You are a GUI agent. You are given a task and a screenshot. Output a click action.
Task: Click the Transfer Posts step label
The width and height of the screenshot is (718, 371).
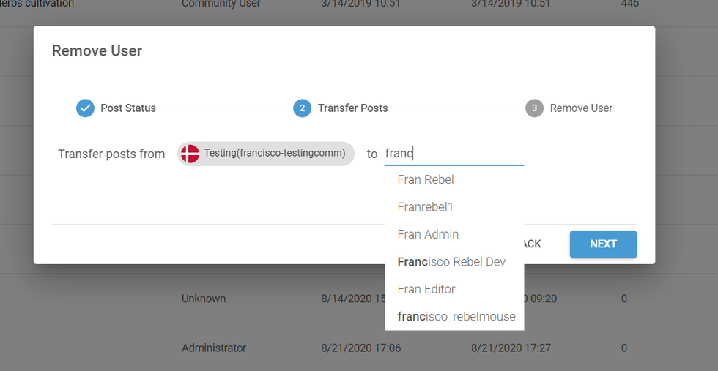(352, 108)
